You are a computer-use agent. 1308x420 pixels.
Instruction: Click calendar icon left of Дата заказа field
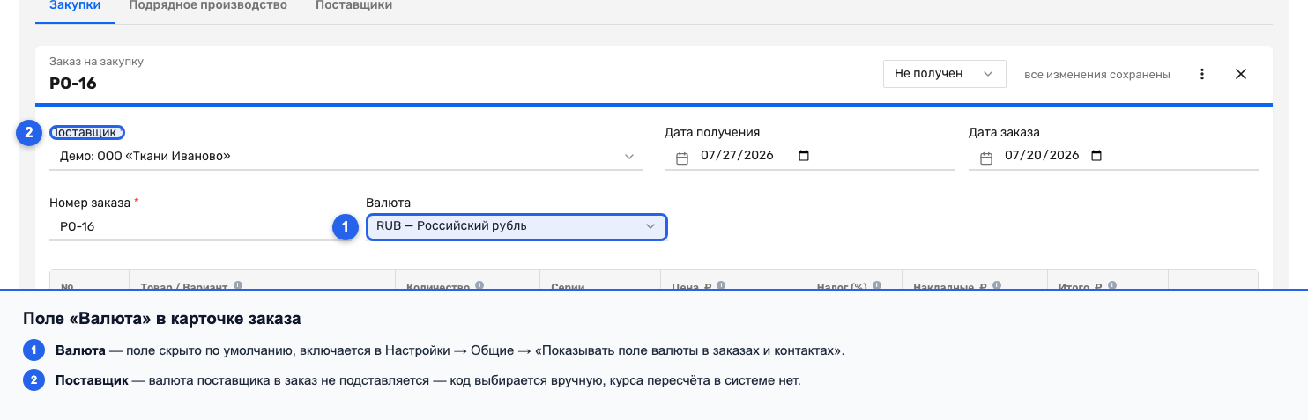tap(985, 158)
